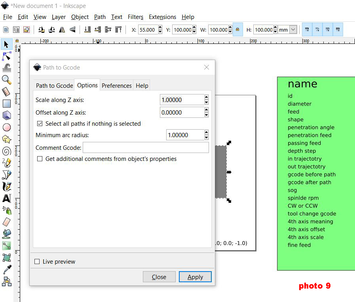The width and height of the screenshot is (355, 302).
Task: Select the Circle and ellipse tool
Action: (x=6, y=127)
